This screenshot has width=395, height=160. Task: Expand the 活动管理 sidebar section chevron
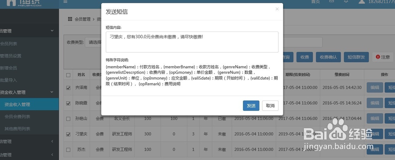coord(52,155)
